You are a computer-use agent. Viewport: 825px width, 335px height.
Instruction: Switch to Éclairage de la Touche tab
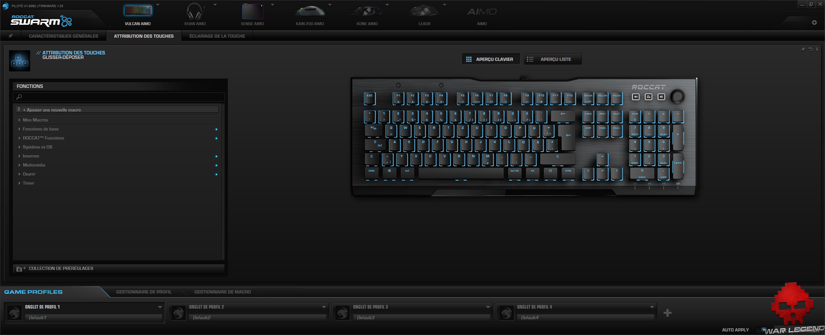pos(217,36)
